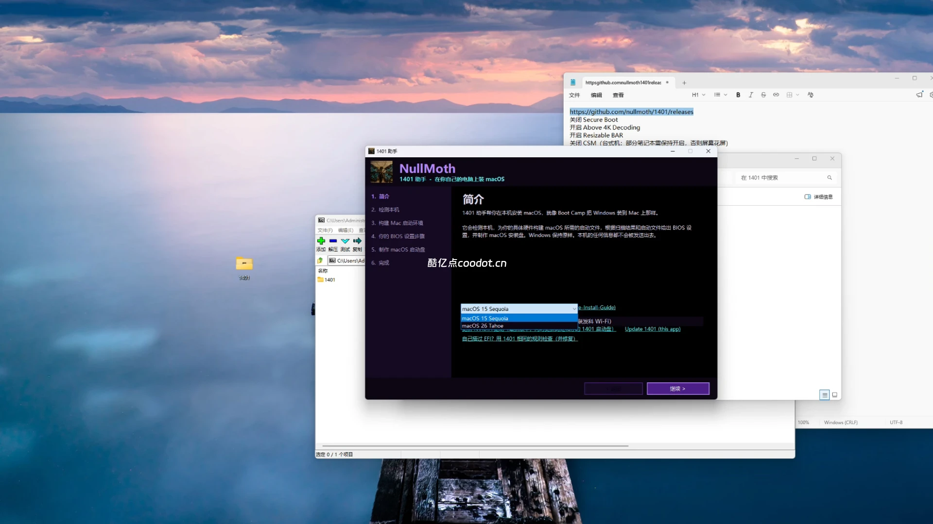Click the 100% zoom status in Notepad
The width and height of the screenshot is (933, 524).
[803, 423]
